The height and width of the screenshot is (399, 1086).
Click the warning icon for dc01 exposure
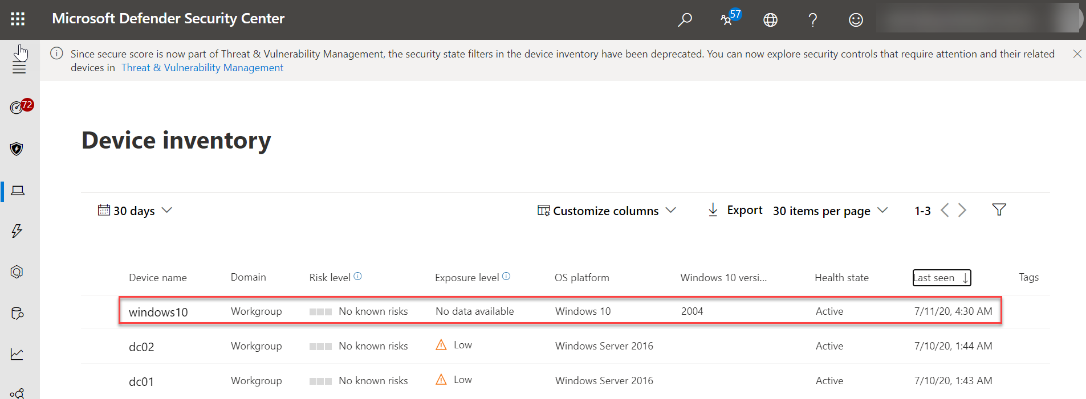(x=441, y=380)
